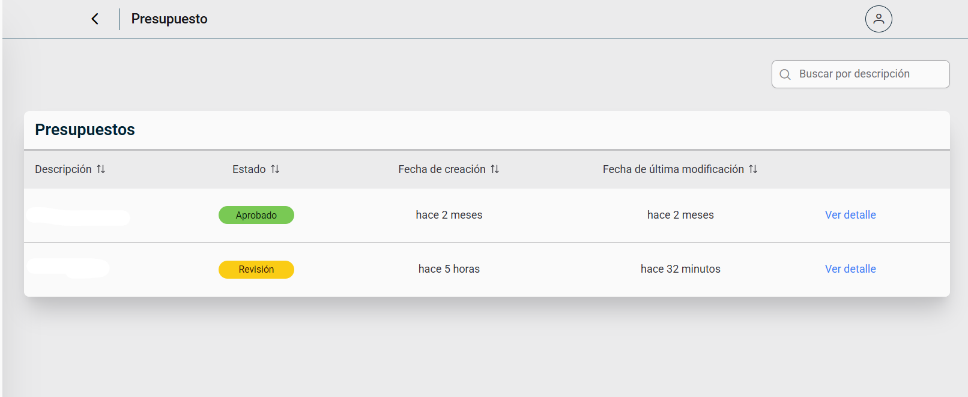Click the back arrow icon

tap(95, 19)
